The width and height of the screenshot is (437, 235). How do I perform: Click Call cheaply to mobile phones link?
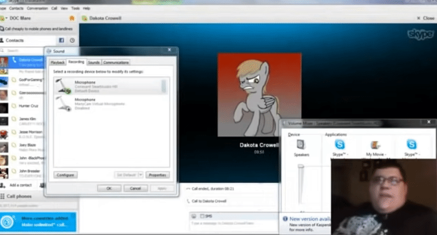click(36, 29)
